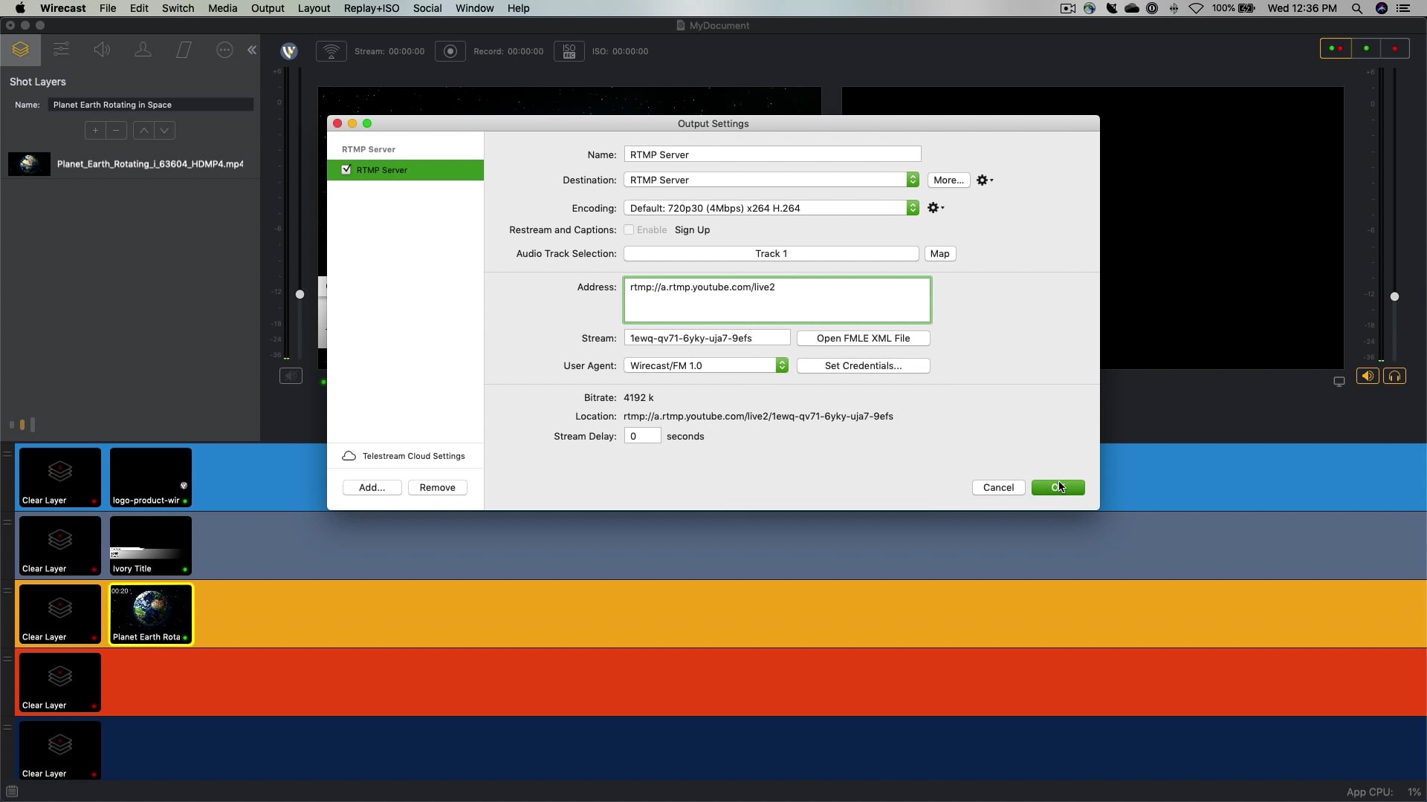Open macOS Control Center list icon

tap(1403, 8)
